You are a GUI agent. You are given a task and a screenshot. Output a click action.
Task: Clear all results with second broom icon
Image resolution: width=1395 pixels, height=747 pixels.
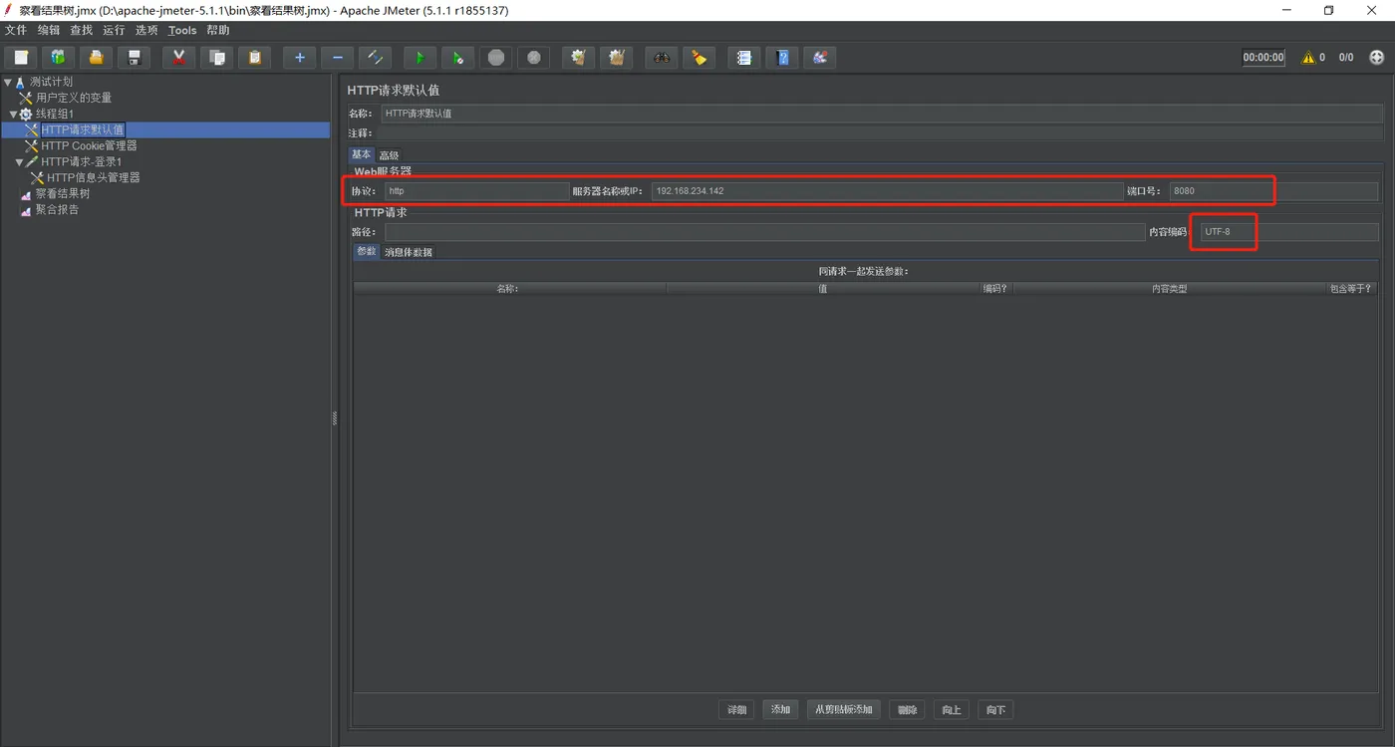(x=616, y=57)
